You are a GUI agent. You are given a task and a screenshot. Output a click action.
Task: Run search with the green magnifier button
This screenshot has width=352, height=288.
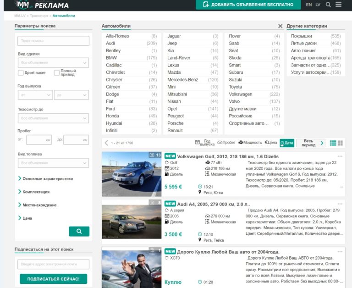[x=79, y=231]
